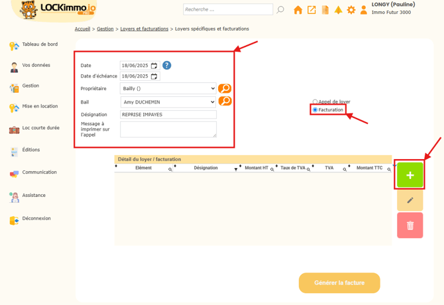This screenshot has height=305, width=444.
Task: Open Gestion in the sidebar menu
Action: (30, 86)
